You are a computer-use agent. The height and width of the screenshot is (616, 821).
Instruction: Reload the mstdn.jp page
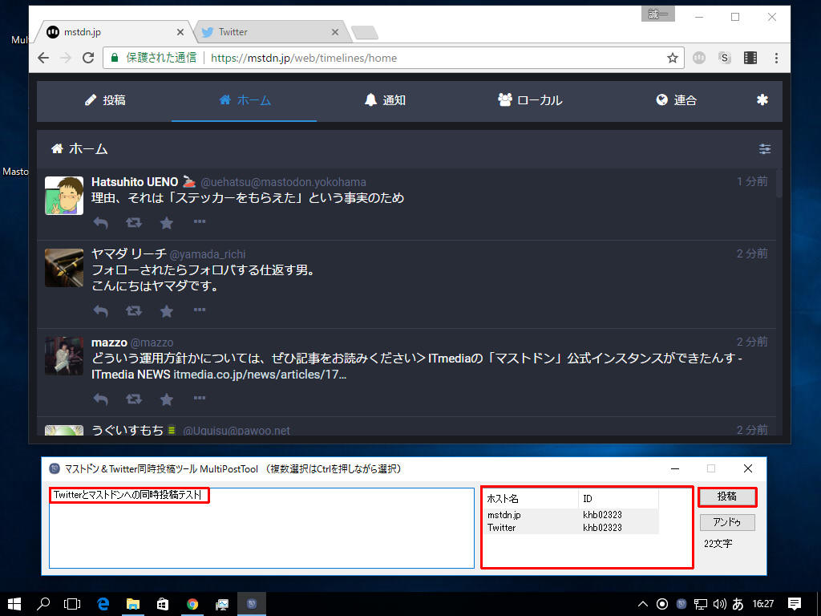point(88,58)
